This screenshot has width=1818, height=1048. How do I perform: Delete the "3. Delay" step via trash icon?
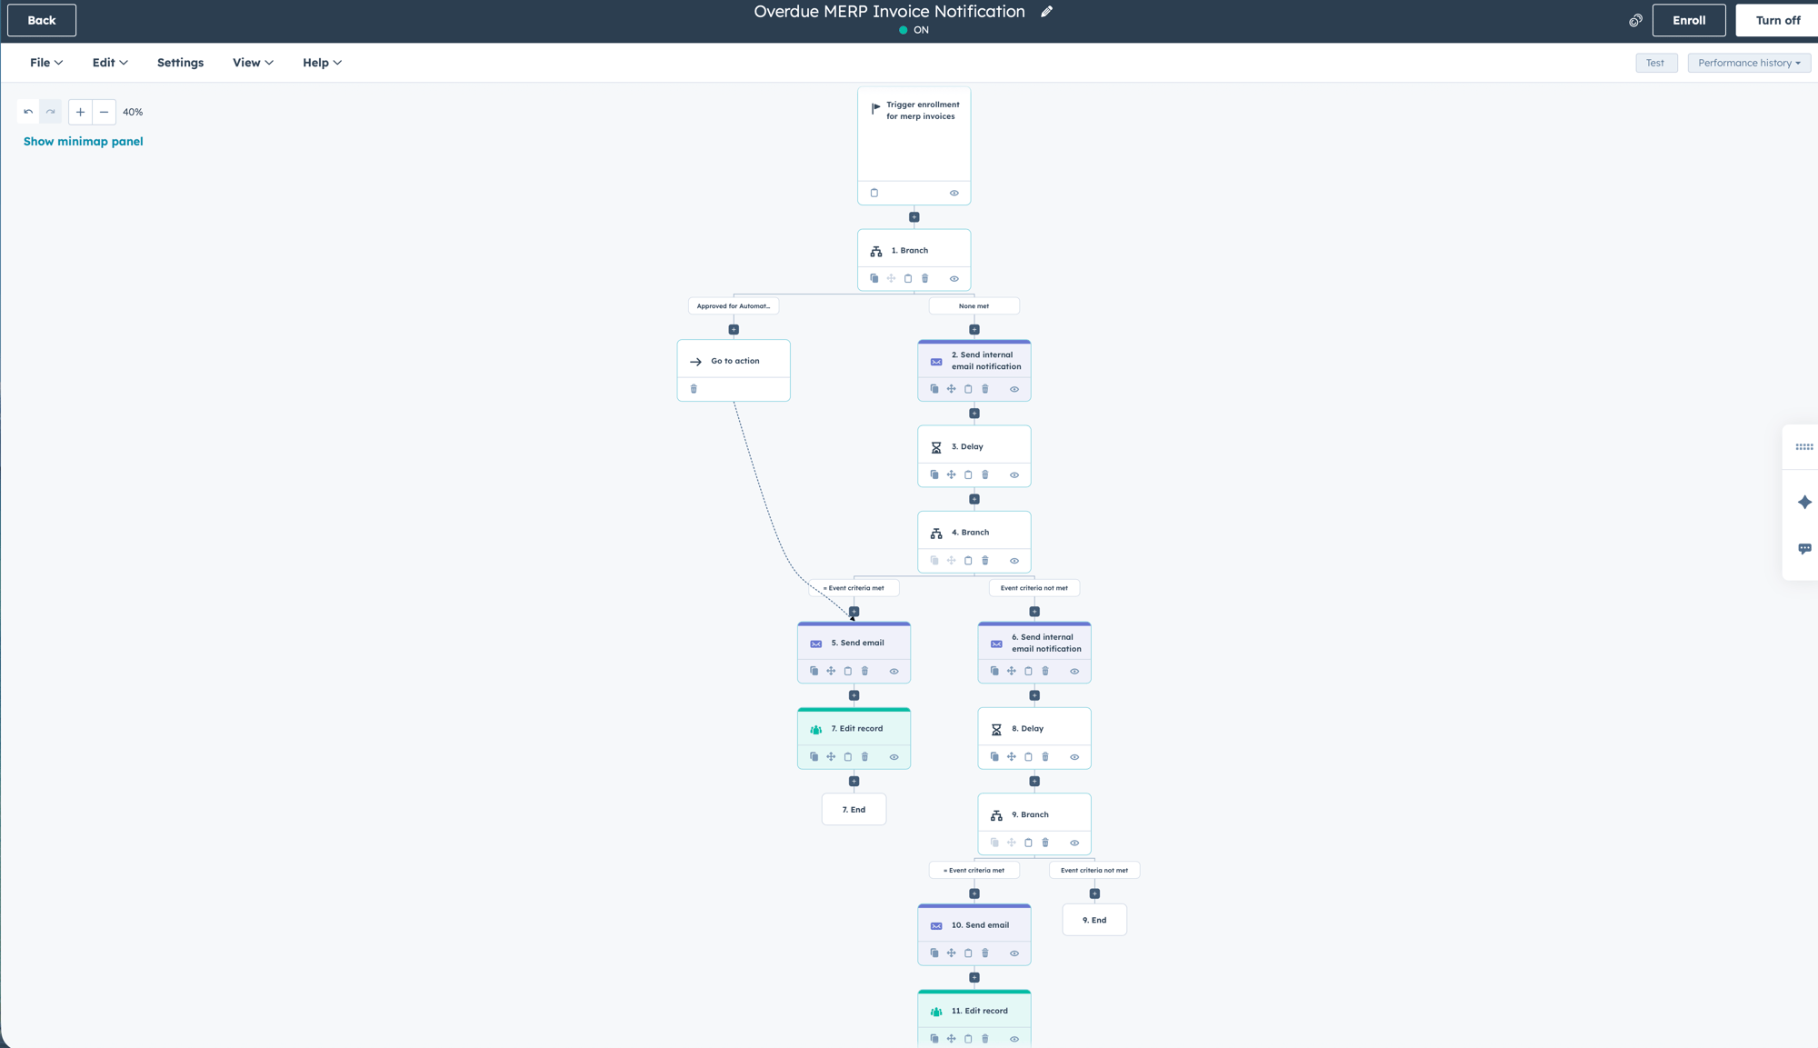point(985,474)
